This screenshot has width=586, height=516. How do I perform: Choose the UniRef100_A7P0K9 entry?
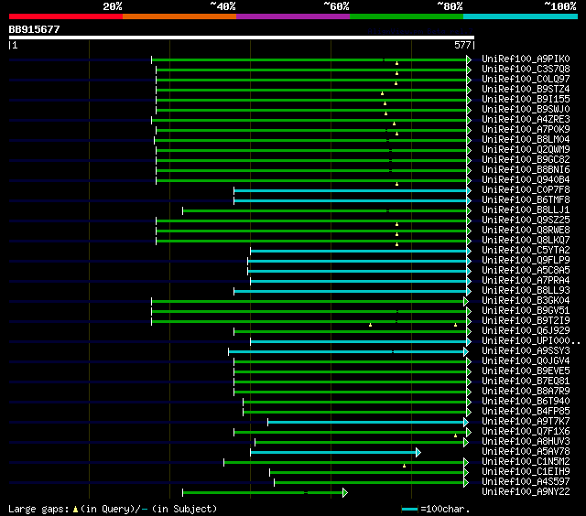tap(526, 130)
